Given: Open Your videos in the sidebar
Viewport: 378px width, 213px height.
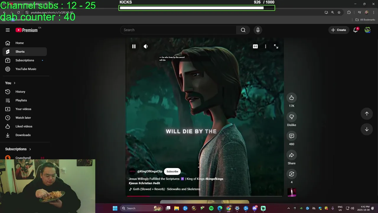Looking at the screenshot, I should [25, 109].
